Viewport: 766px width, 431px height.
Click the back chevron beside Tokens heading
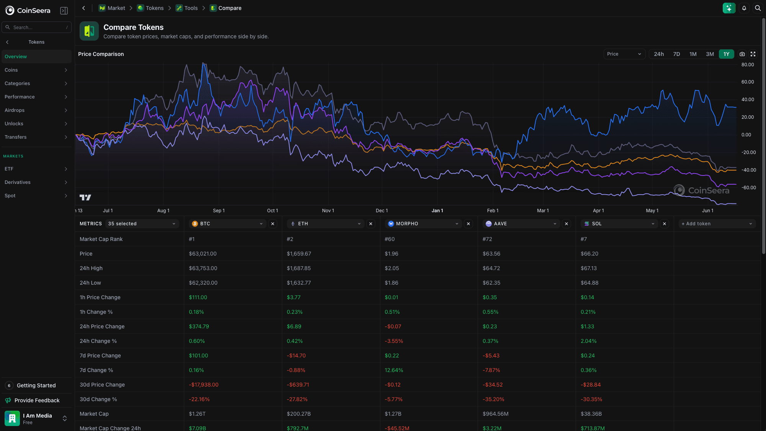[x=7, y=42]
